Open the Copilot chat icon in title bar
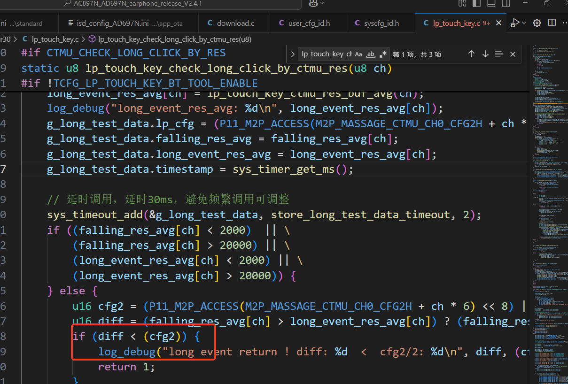The width and height of the screenshot is (568, 384). coord(313,4)
